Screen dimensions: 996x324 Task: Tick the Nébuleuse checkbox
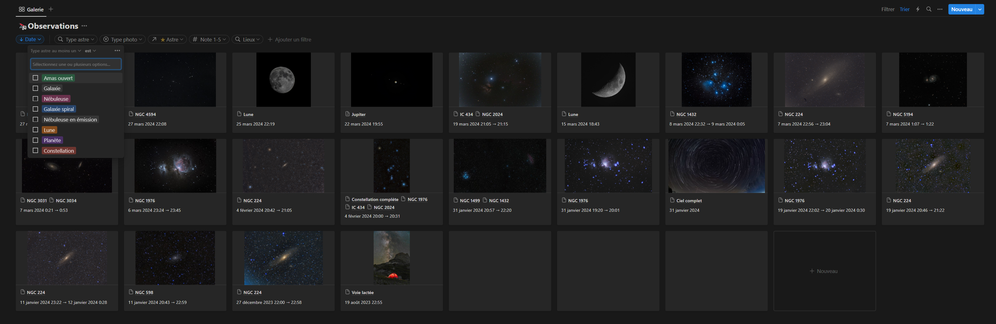[x=36, y=99]
